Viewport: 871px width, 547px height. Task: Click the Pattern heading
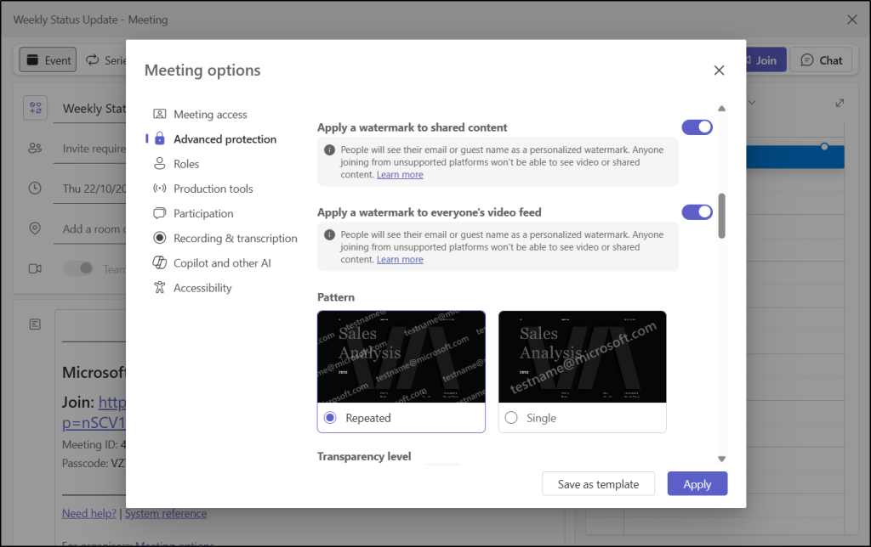(335, 297)
